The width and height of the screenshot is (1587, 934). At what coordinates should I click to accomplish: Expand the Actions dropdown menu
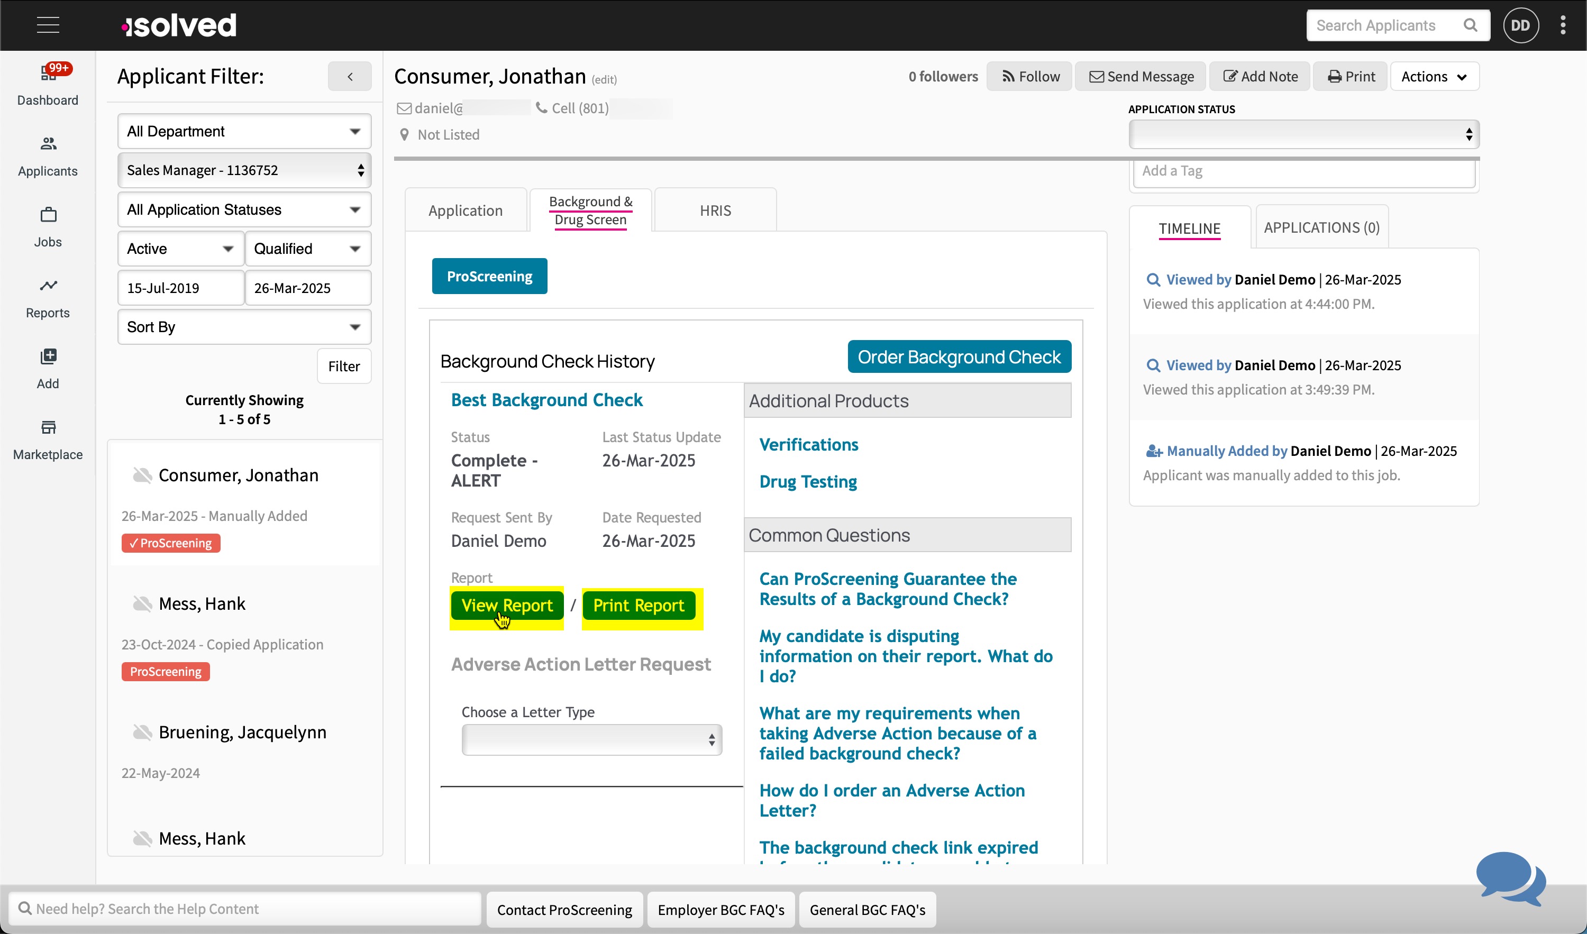pyautogui.click(x=1435, y=76)
